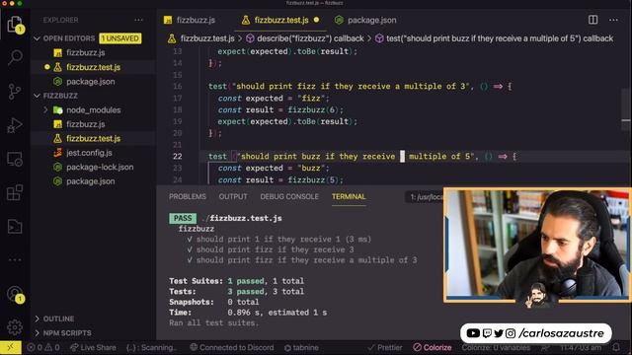The width and height of the screenshot is (632, 355).
Task: Select the TERMINAL panel tab
Action: coord(349,196)
